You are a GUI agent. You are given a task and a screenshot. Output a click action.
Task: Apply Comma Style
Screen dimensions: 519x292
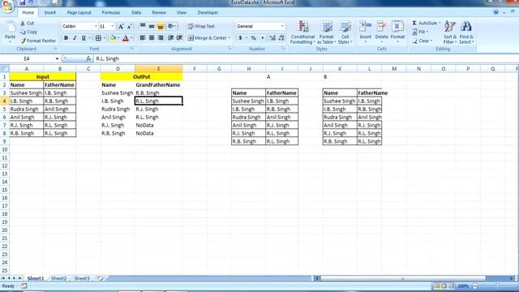point(263,38)
